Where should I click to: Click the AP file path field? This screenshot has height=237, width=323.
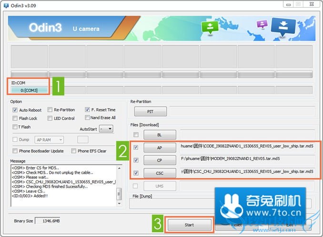247,146
